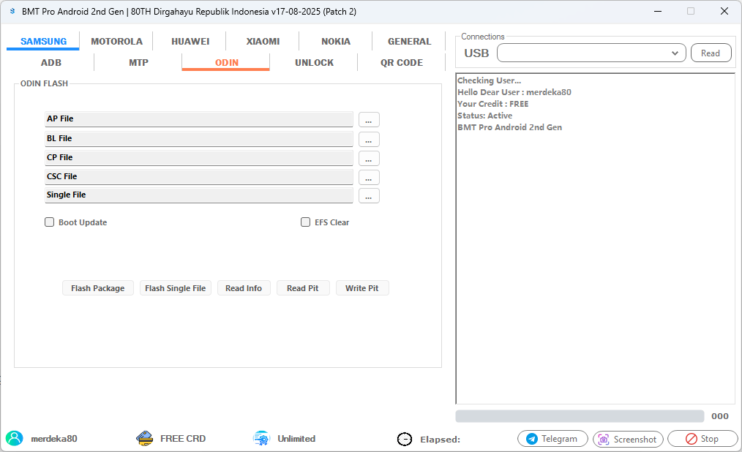Screen dimensions: 742x452
Task: Browse for an AP File
Action: [369, 119]
